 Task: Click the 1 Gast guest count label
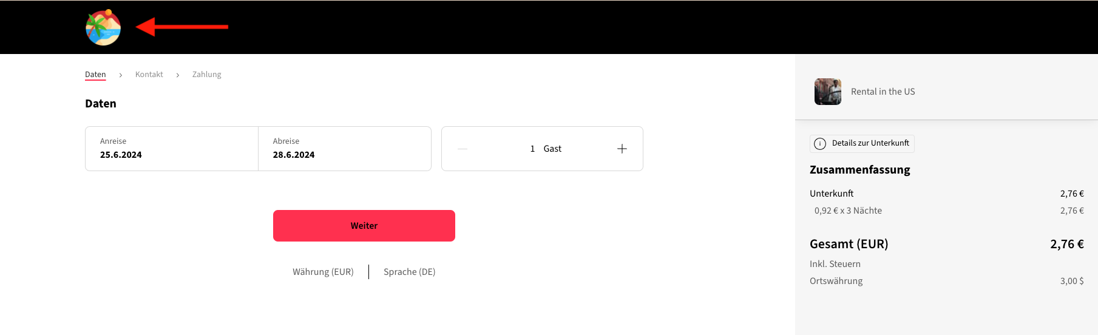[x=546, y=149]
